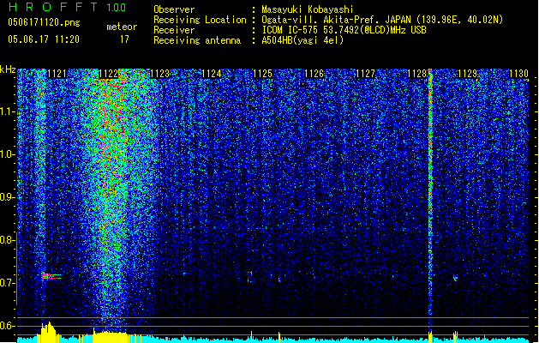Select the ICOM IC-575 receiver description
This screenshot has height=343, width=539.
coord(344,30)
